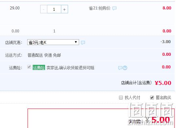Image resolution: width=176 pixels, height=128 pixels.
Task: Click store total ¥5.00
Action: 163,83
